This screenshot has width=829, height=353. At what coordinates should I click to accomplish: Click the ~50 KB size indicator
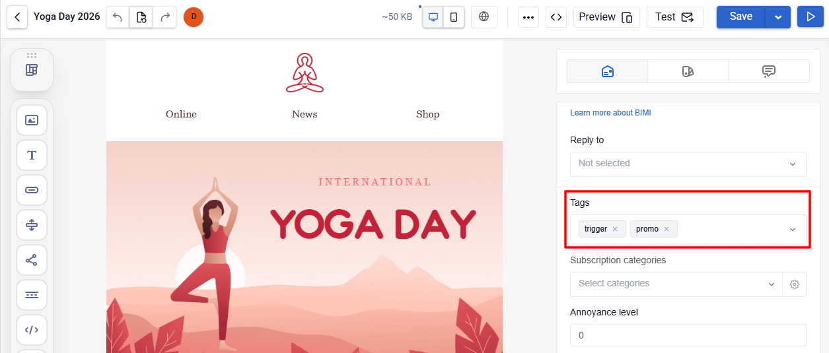[397, 17]
